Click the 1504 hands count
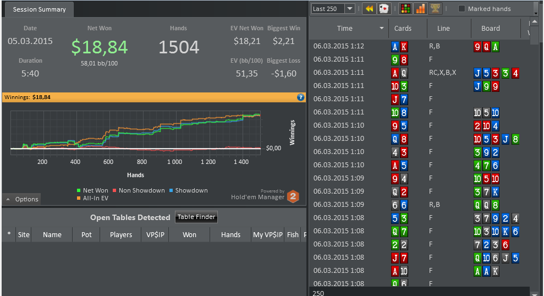 179,47
